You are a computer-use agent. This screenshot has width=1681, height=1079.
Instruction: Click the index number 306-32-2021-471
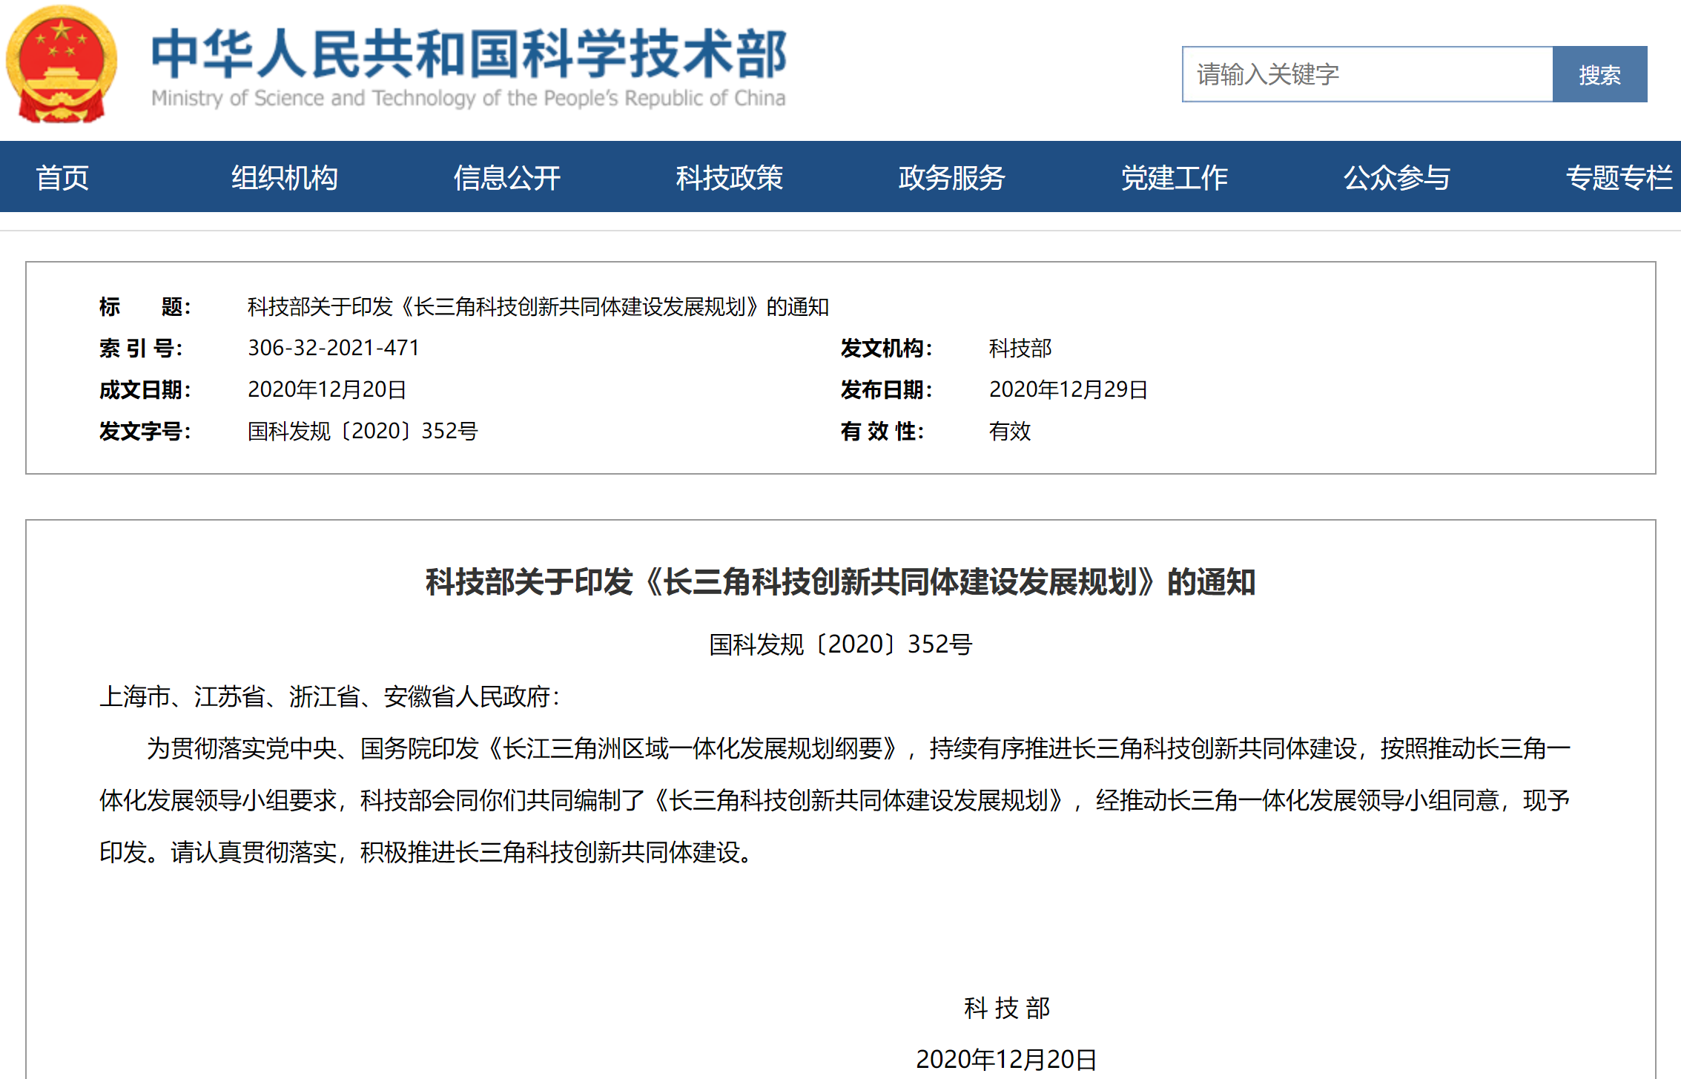click(334, 348)
